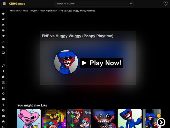Open the crosshair shooting category icon
This screenshot has height=128, width=170.
pos(3,94)
